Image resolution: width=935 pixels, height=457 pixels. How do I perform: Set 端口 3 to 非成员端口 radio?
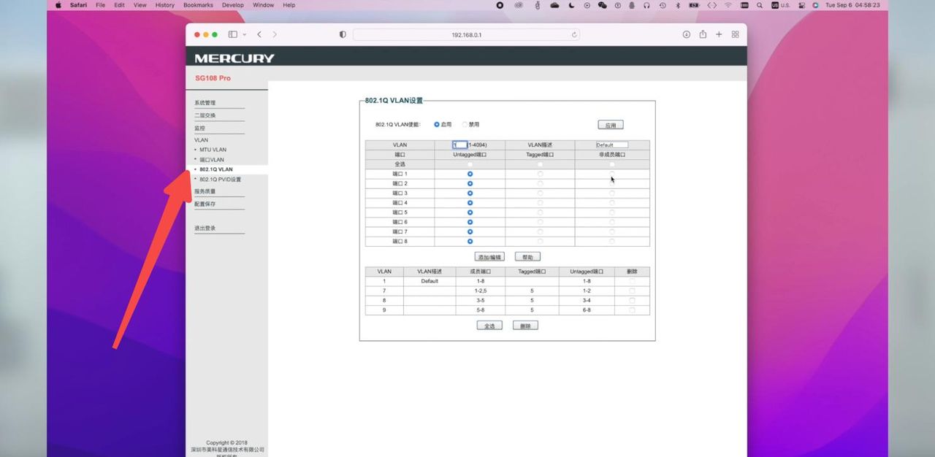coord(612,193)
